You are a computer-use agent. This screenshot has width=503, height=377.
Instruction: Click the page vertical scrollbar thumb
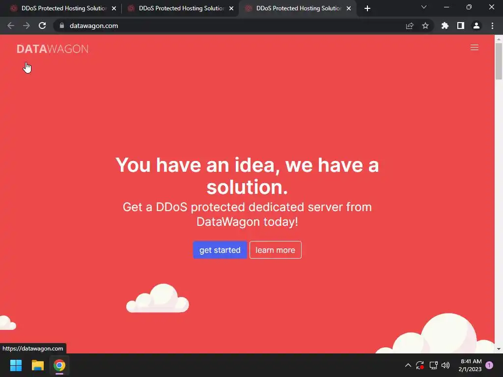click(x=499, y=61)
